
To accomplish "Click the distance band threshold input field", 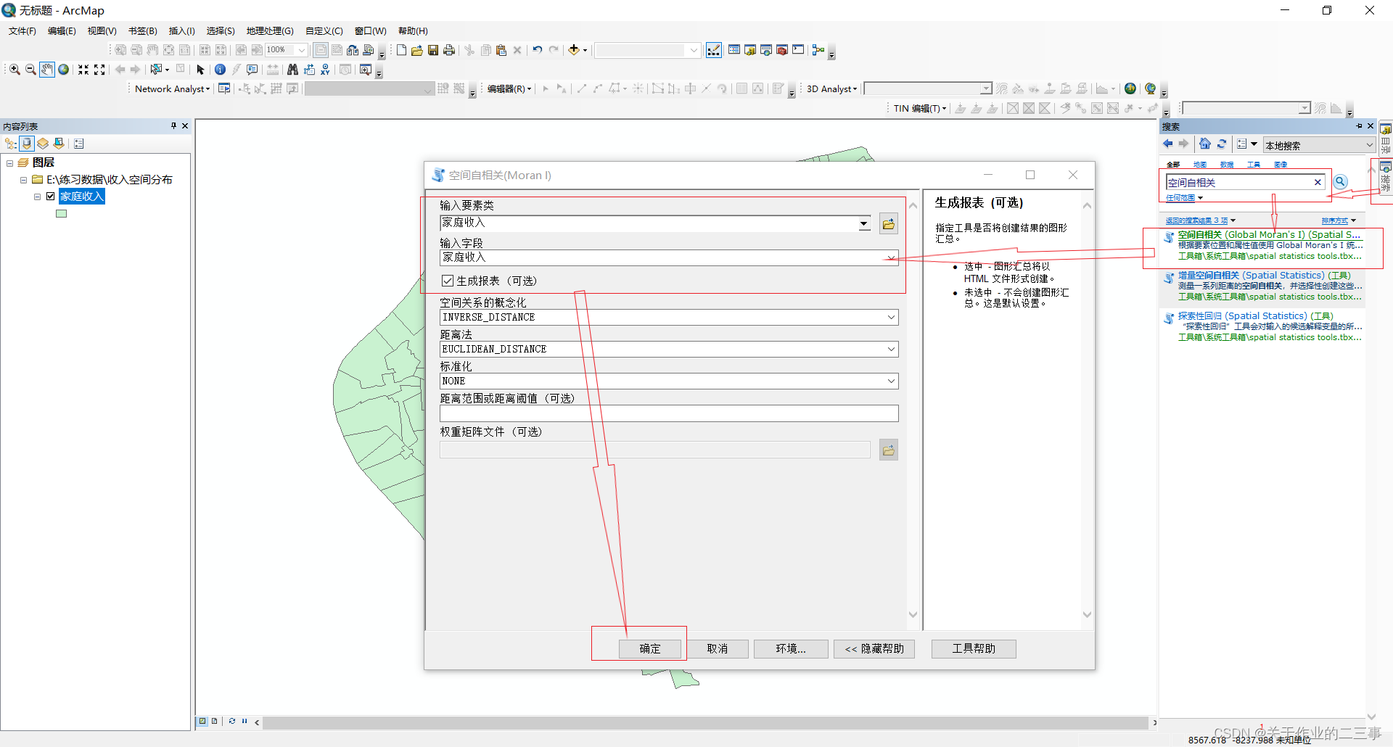I will 669,413.
